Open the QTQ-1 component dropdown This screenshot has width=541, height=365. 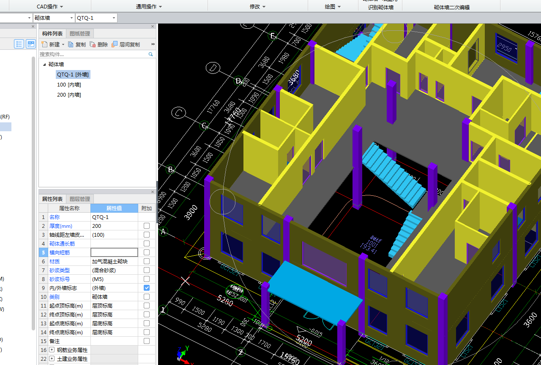pos(114,18)
